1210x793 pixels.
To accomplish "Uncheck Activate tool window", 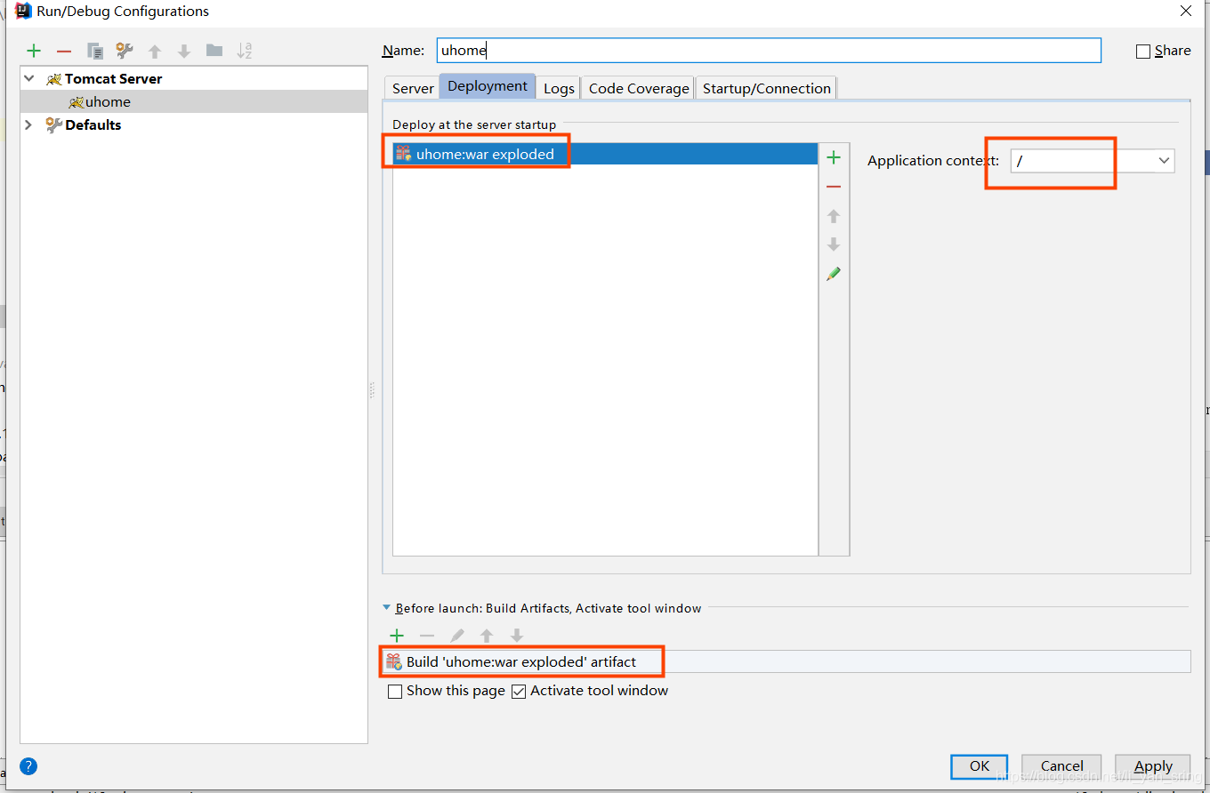I will click(519, 692).
